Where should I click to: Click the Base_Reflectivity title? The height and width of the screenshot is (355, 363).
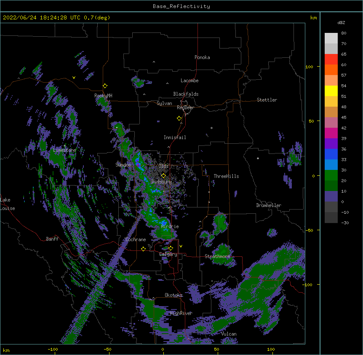pyautogui.click(x=181, y=6)
